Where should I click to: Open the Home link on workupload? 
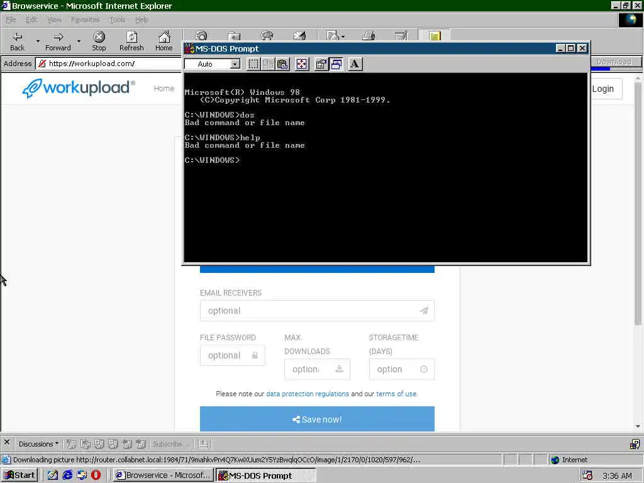[x=164, y=88]
